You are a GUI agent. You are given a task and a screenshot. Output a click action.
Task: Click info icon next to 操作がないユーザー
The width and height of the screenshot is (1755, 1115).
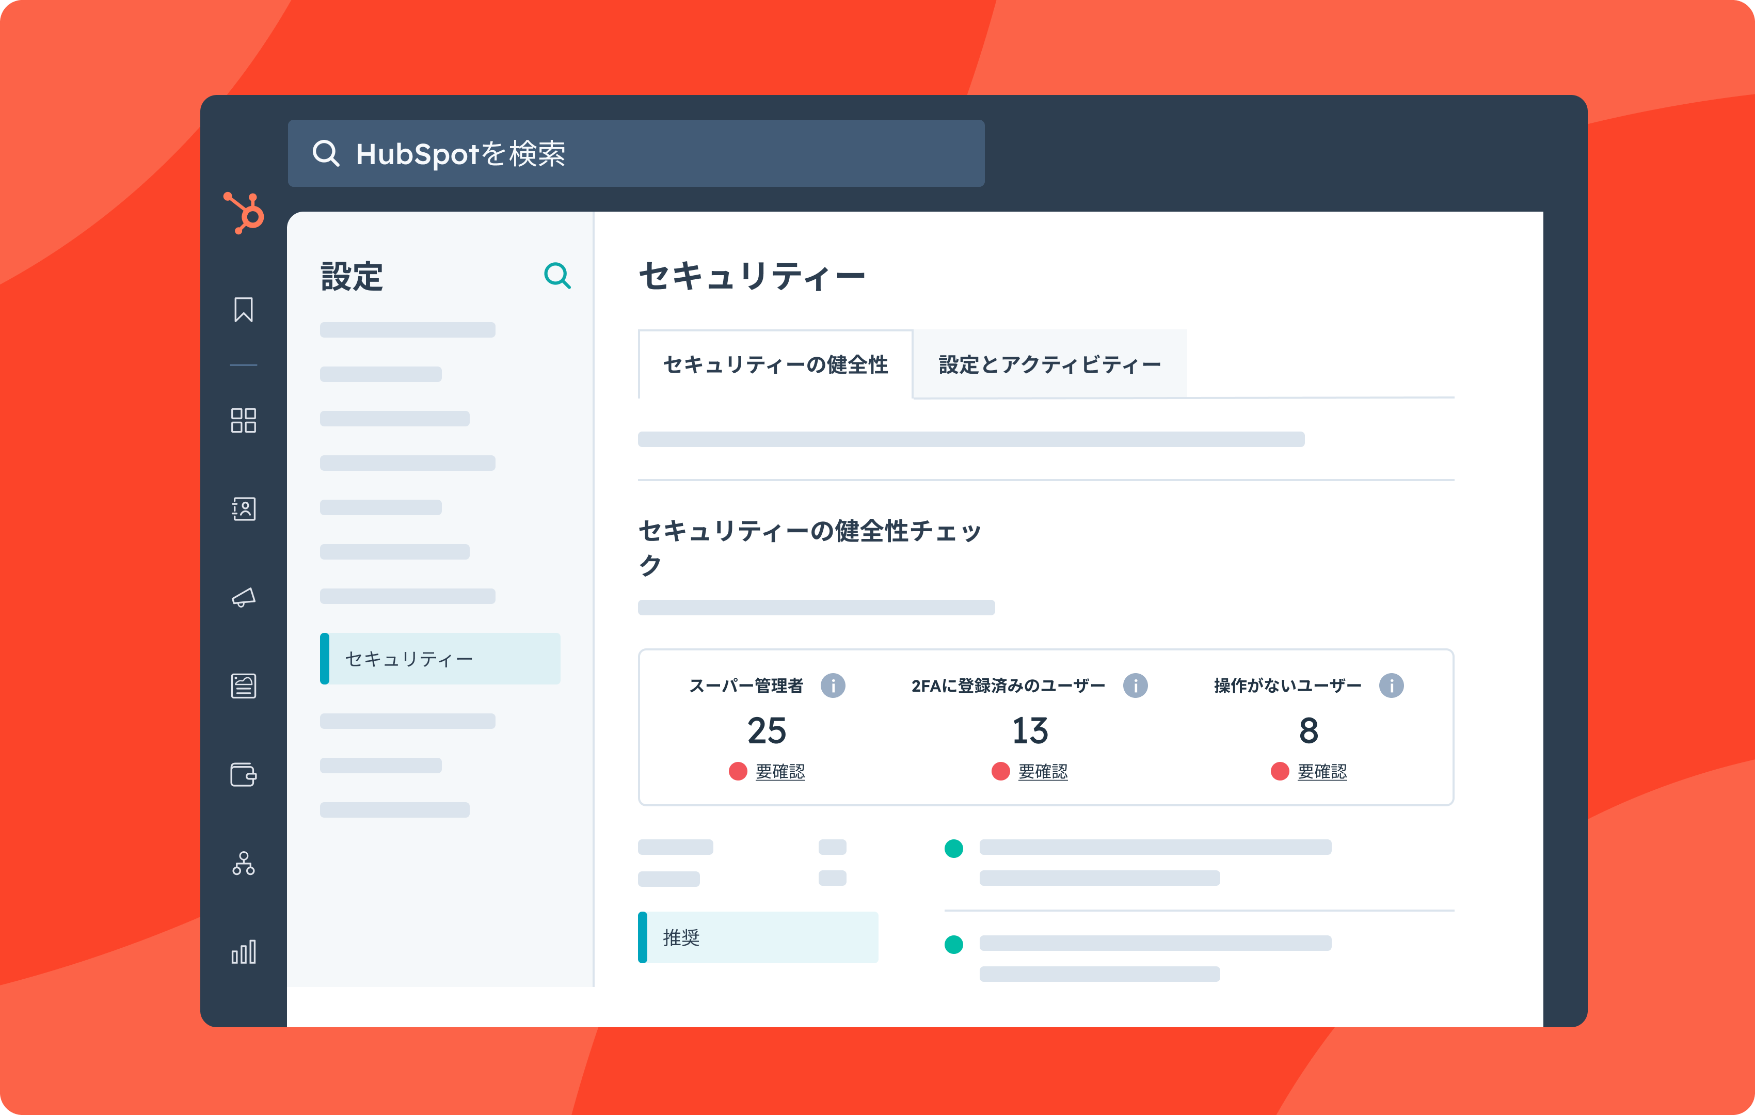1391,685
